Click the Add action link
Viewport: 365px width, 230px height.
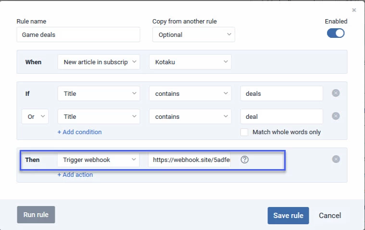coord(75,174)
